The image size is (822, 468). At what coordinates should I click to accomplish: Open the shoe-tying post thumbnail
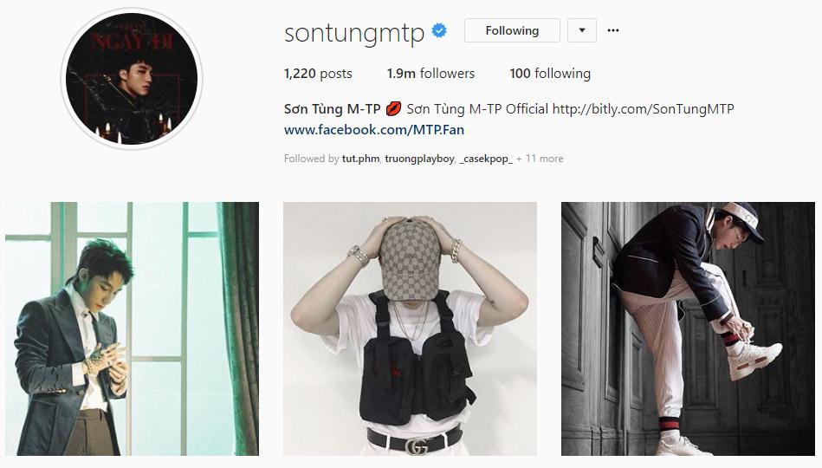(688, 328)
